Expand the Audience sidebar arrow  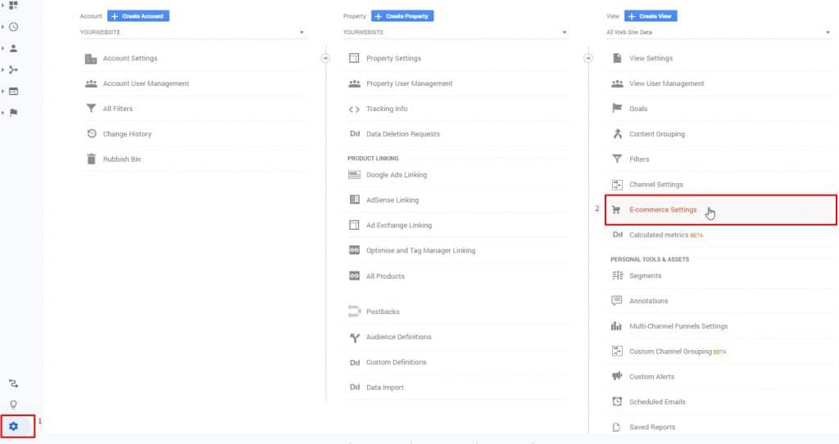coord(2,48)
